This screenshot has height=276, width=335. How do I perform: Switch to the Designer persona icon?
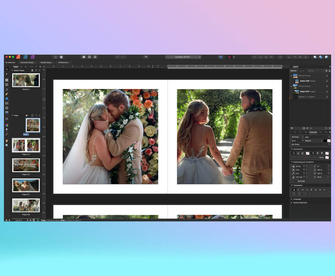[26, 57]
